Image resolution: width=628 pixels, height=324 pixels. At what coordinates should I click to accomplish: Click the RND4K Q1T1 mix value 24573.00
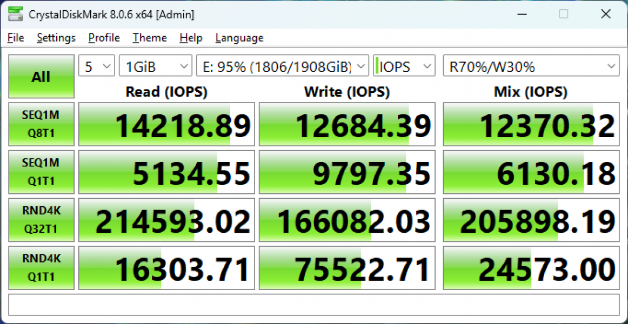coord(531,268)
